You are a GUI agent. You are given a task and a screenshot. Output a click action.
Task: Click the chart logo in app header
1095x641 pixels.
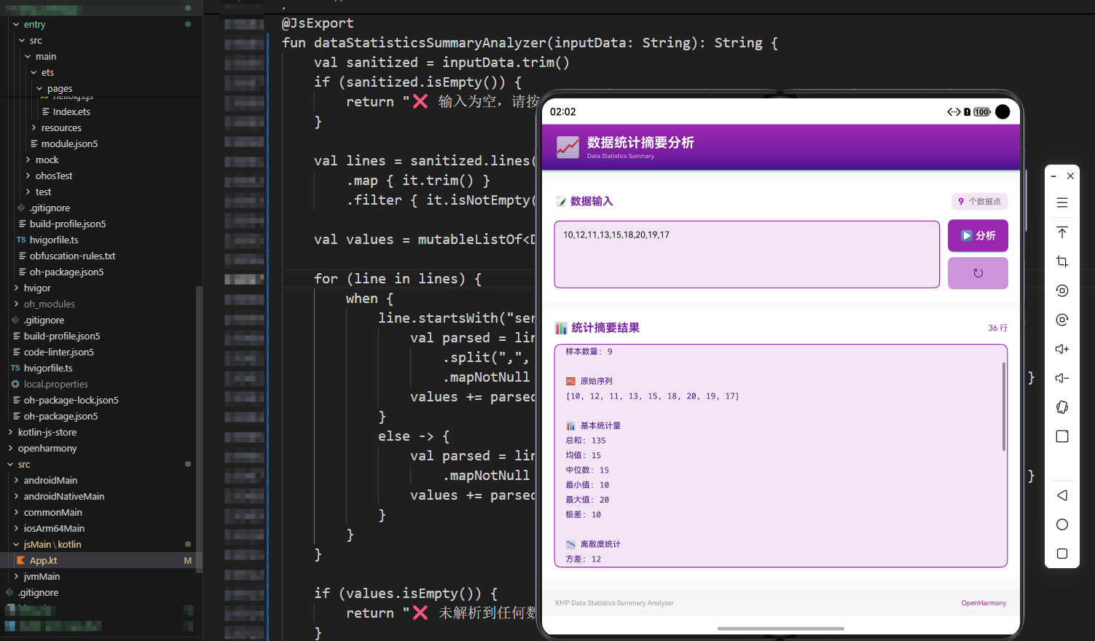568,147
